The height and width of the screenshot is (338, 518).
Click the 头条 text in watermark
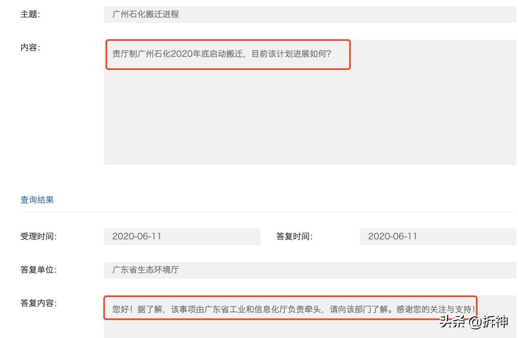(x=452, y=322)
